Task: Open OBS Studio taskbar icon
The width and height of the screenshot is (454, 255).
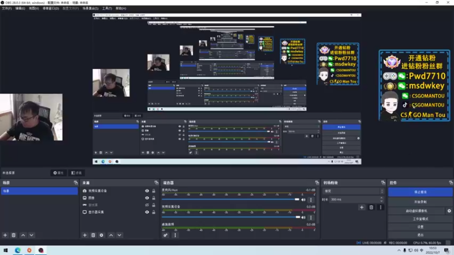Action: (41, 250)
